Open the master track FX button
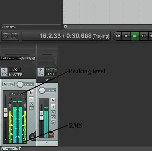152x151 pixels. [4, 74]
